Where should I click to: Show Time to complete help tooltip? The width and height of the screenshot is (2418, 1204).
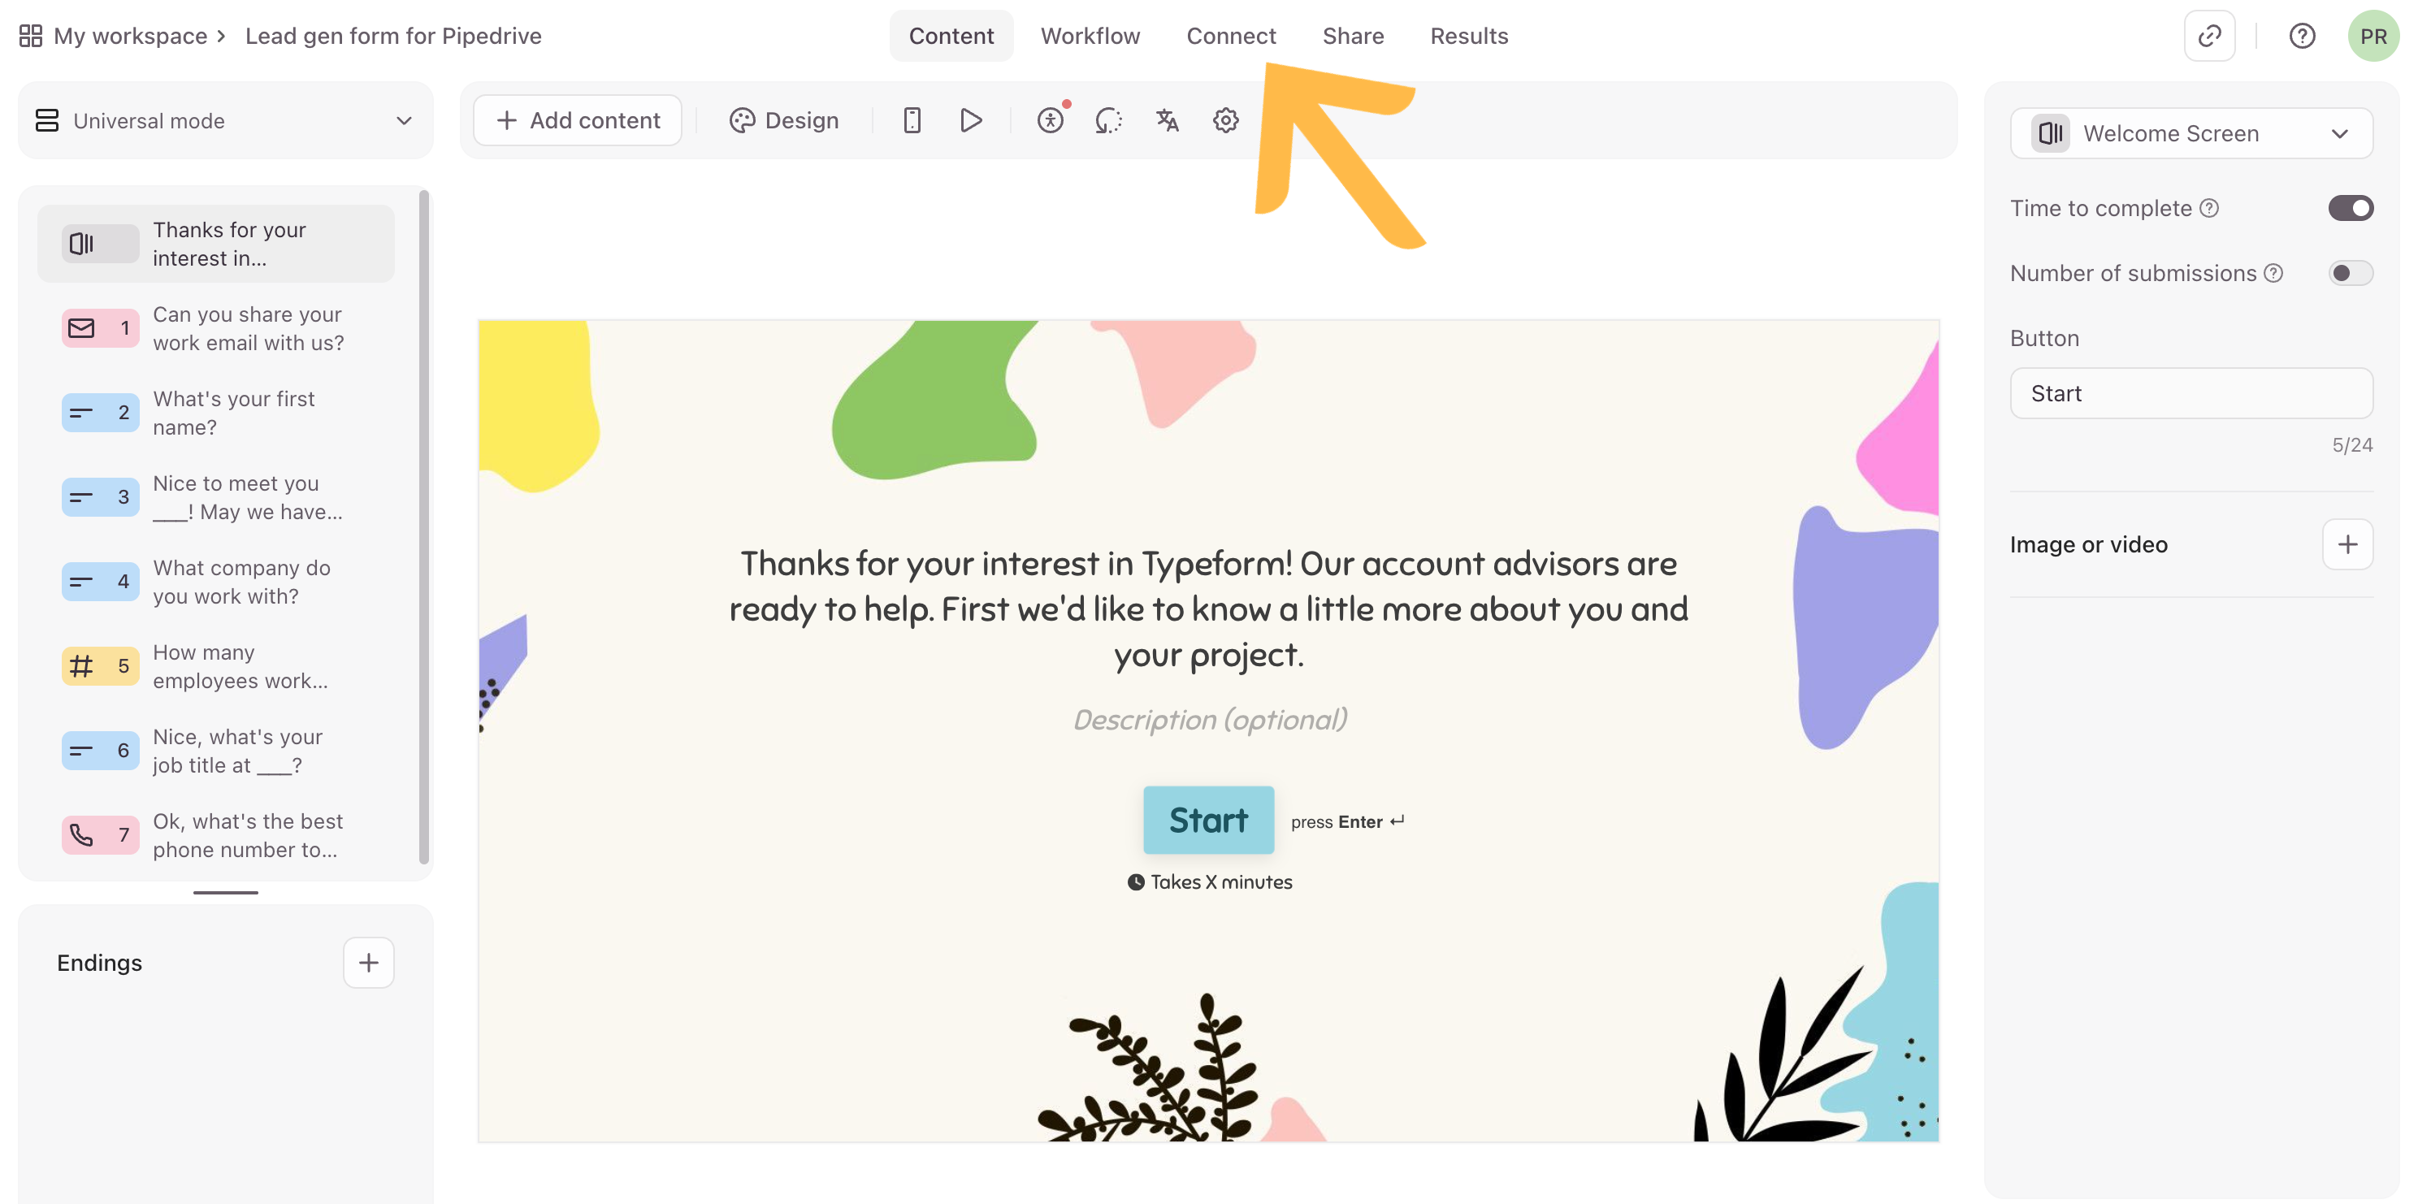(2208, 208)
